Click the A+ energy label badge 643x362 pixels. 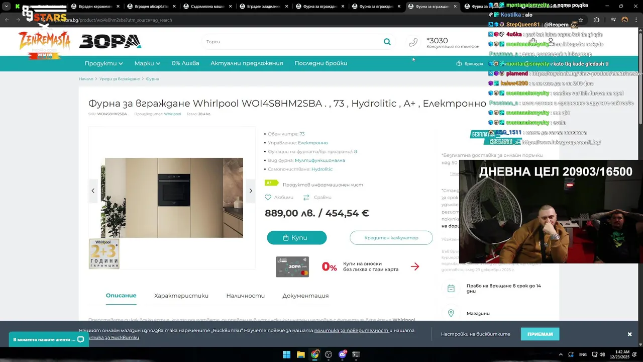(x=271, y=183)
